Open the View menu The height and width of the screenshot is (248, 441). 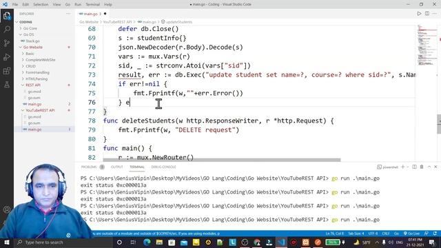[x=57, y=4]
